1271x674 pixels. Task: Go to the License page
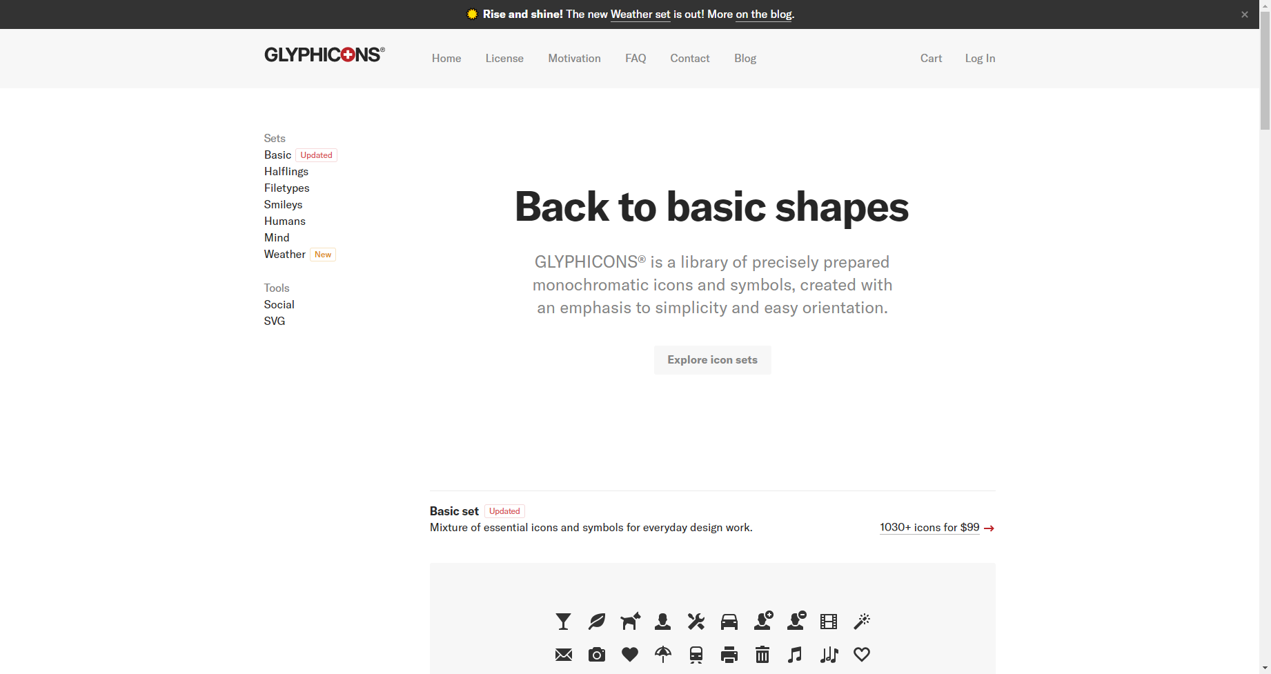click(504, 59)
